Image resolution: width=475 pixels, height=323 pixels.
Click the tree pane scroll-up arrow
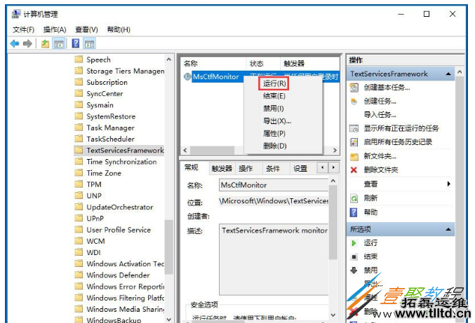tap(169, 60)
